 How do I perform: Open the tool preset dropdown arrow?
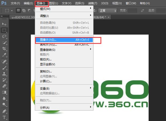point(12,11)
